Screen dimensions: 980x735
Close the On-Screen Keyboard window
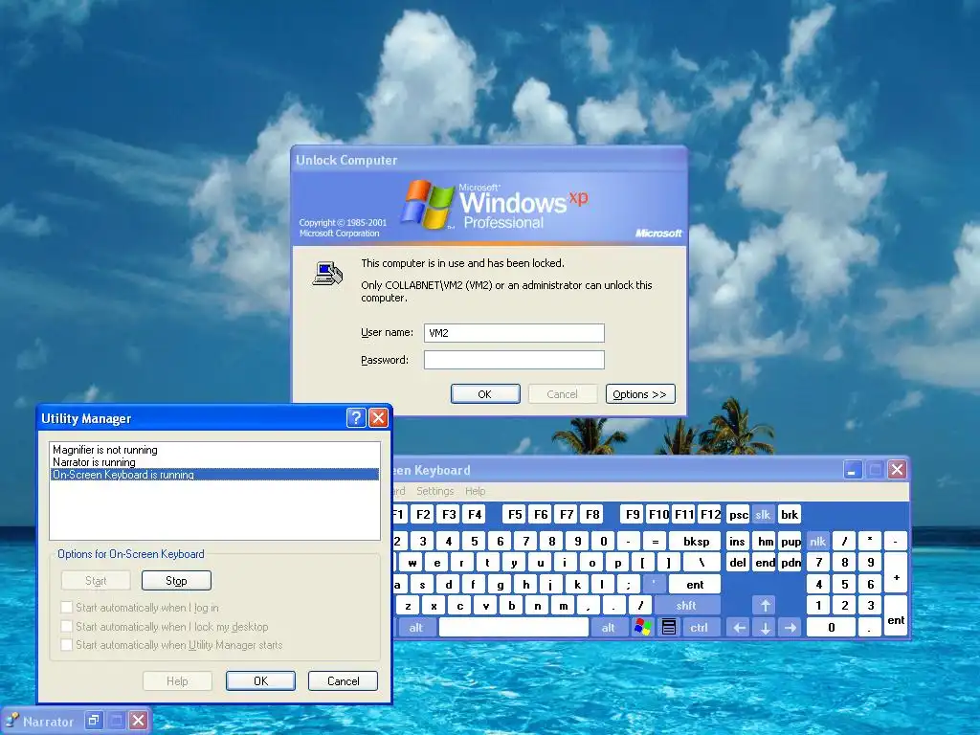[x=897, y=469]
